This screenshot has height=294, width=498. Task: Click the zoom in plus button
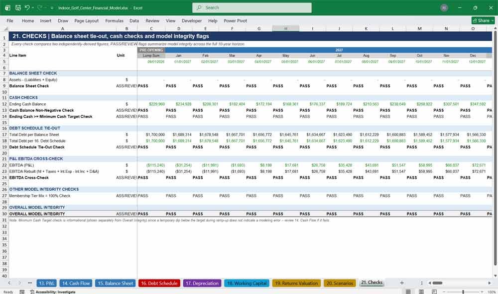coord(482,292)
